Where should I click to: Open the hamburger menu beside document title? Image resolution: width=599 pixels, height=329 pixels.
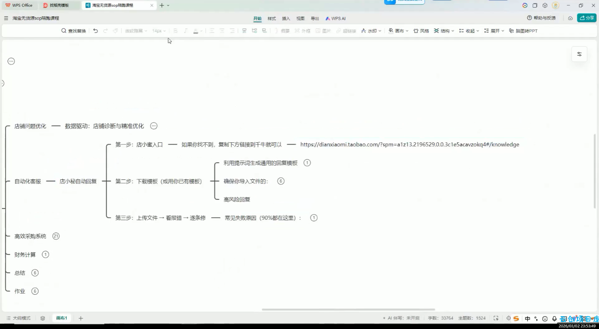point(6,18)
